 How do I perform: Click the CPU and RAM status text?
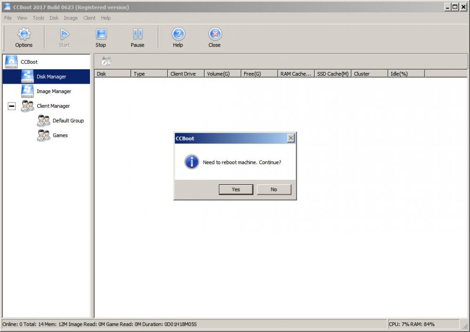[412, 324]
